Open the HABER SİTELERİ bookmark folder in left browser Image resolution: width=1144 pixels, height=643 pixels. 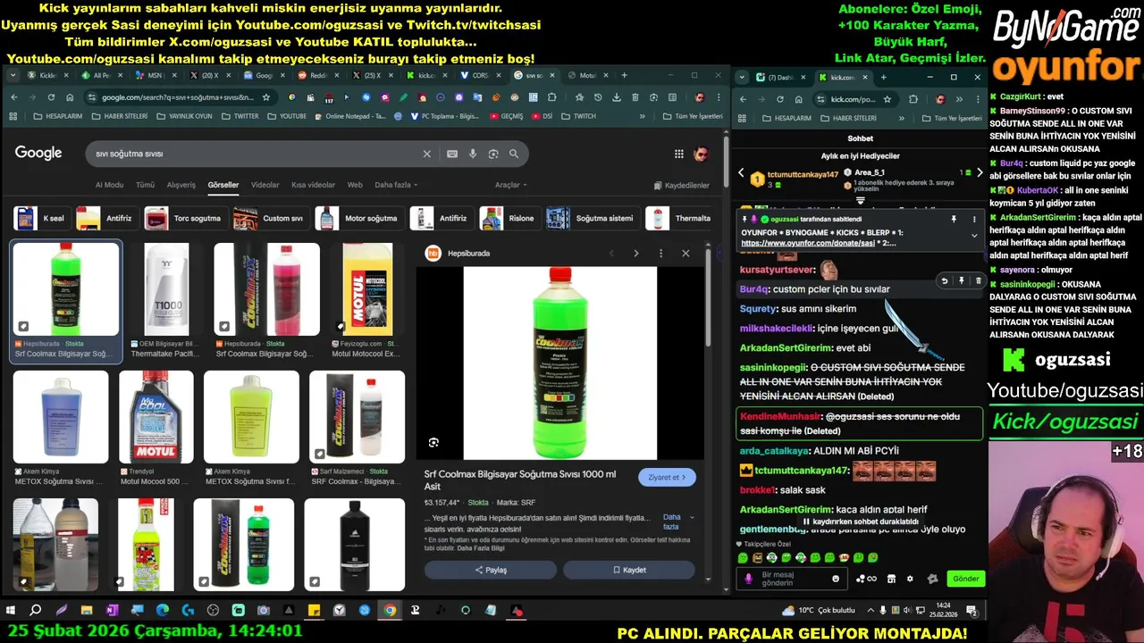[x=121, y=116]
